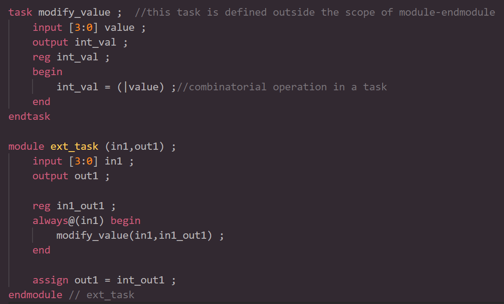
Task: Click the 'ext_task' module name in declaration
Action: 74,147
